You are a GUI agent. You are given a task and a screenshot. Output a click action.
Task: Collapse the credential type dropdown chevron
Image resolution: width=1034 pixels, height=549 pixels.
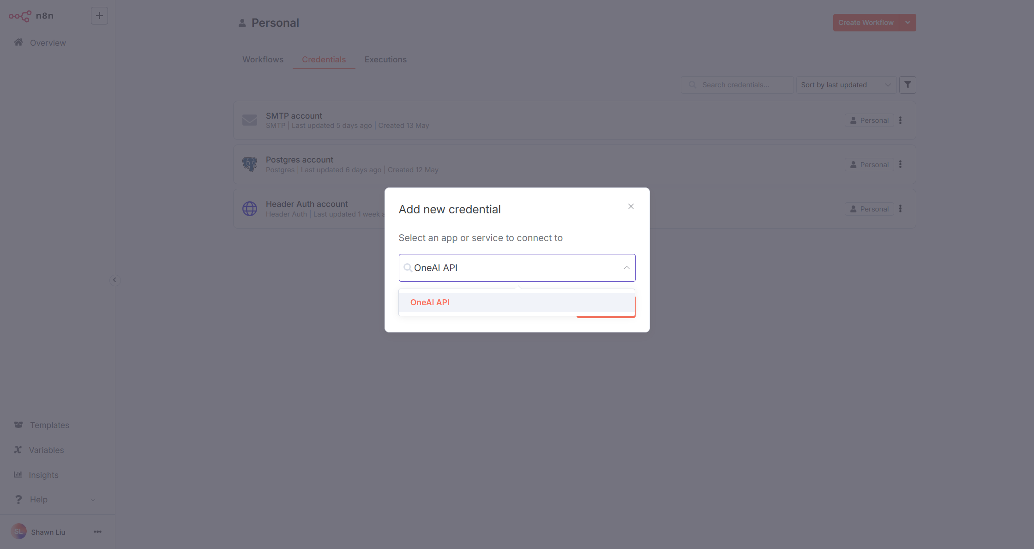[x=626, y=268]
